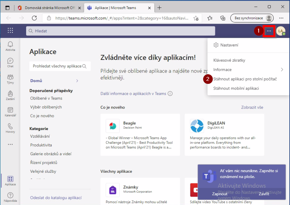
Task: Select Veřejné služby category
Action: coord(43,171)
